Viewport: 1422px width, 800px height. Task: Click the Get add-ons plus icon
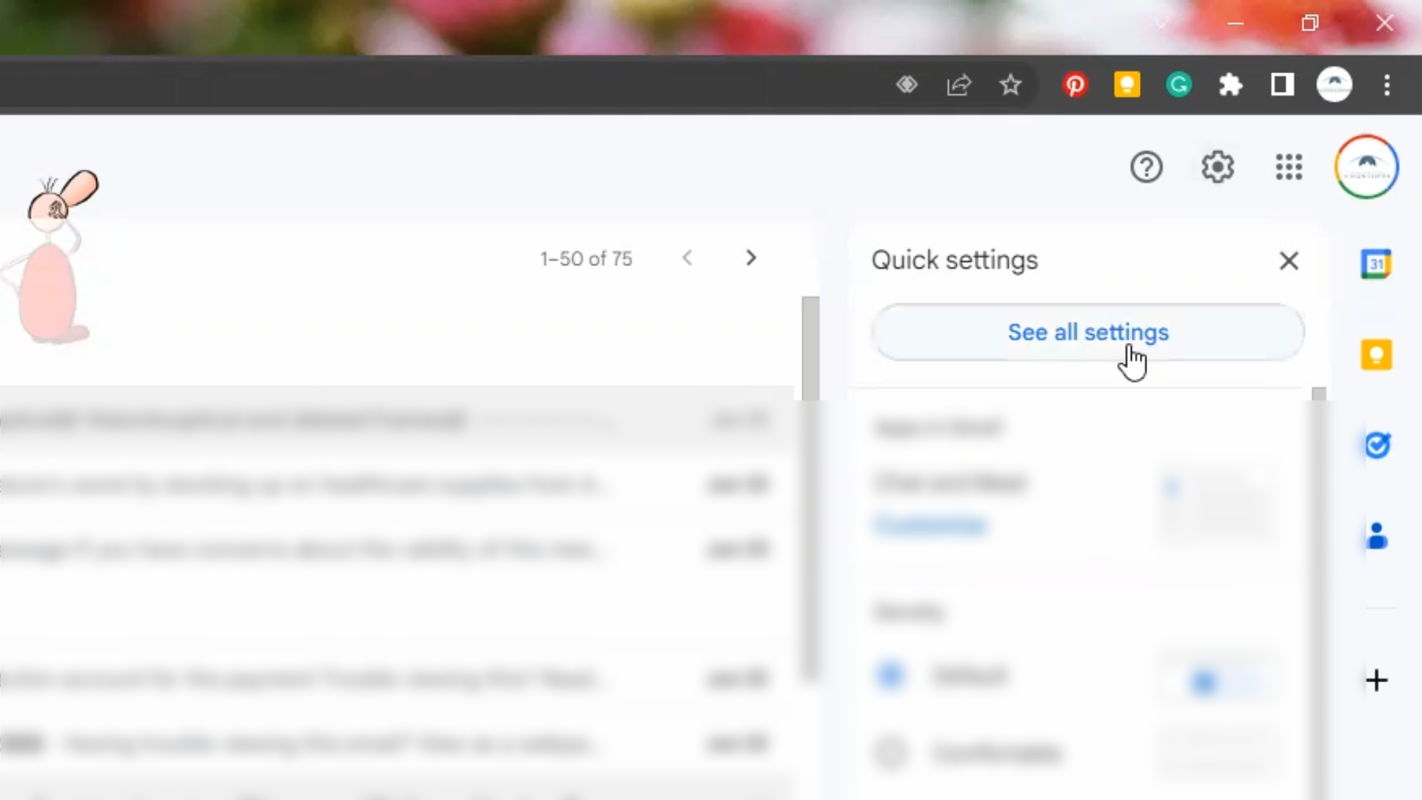point(1376,680)
